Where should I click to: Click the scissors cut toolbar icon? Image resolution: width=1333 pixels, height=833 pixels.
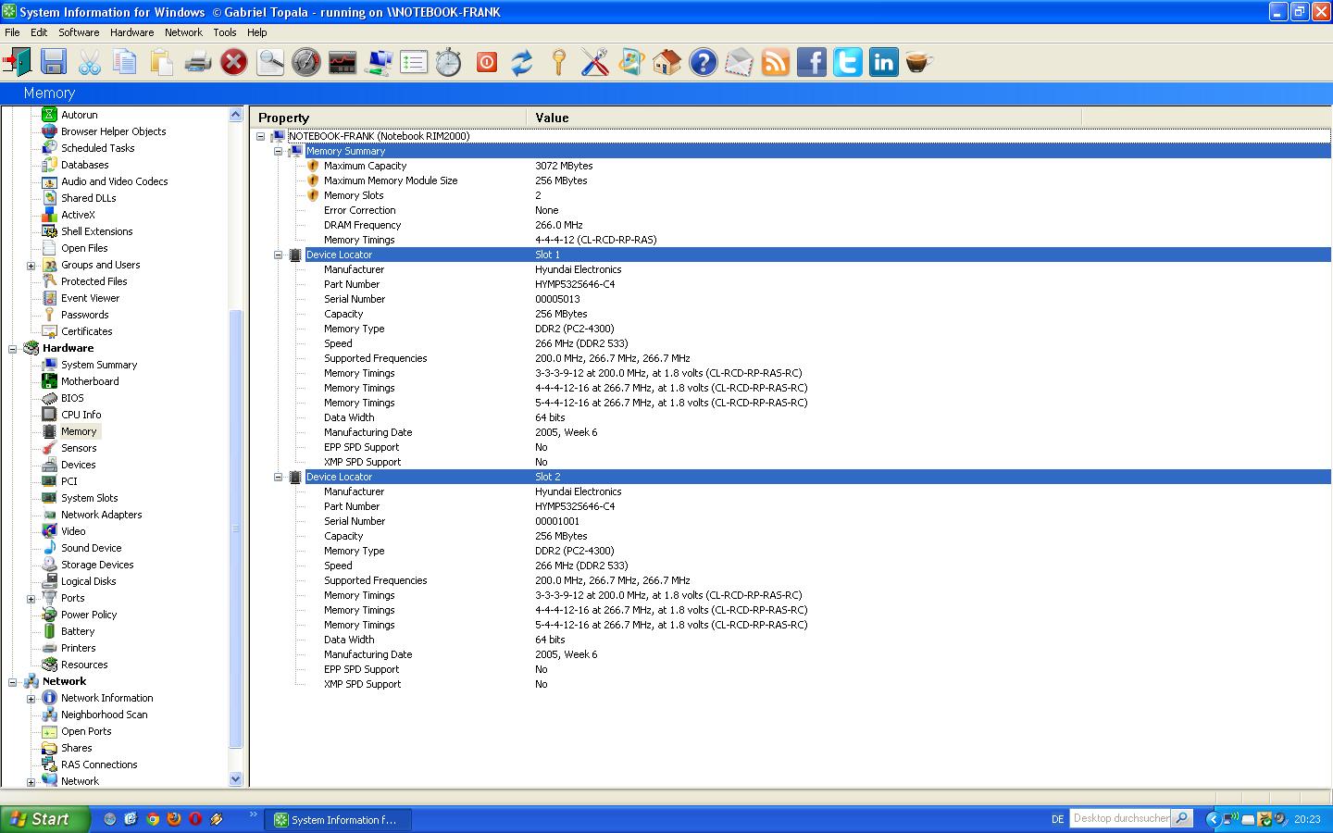coord(89,62)
